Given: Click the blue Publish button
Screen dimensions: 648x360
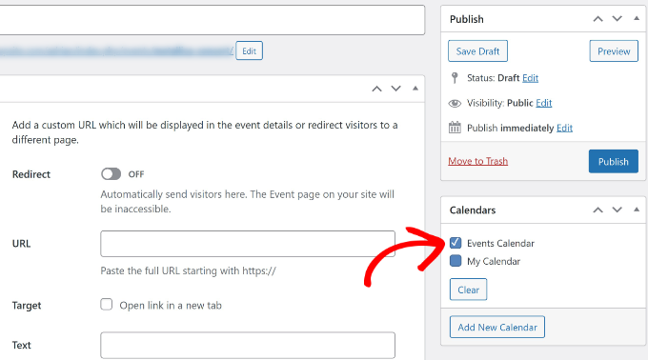Looking at the screenshot, I should tap(614, 161).
